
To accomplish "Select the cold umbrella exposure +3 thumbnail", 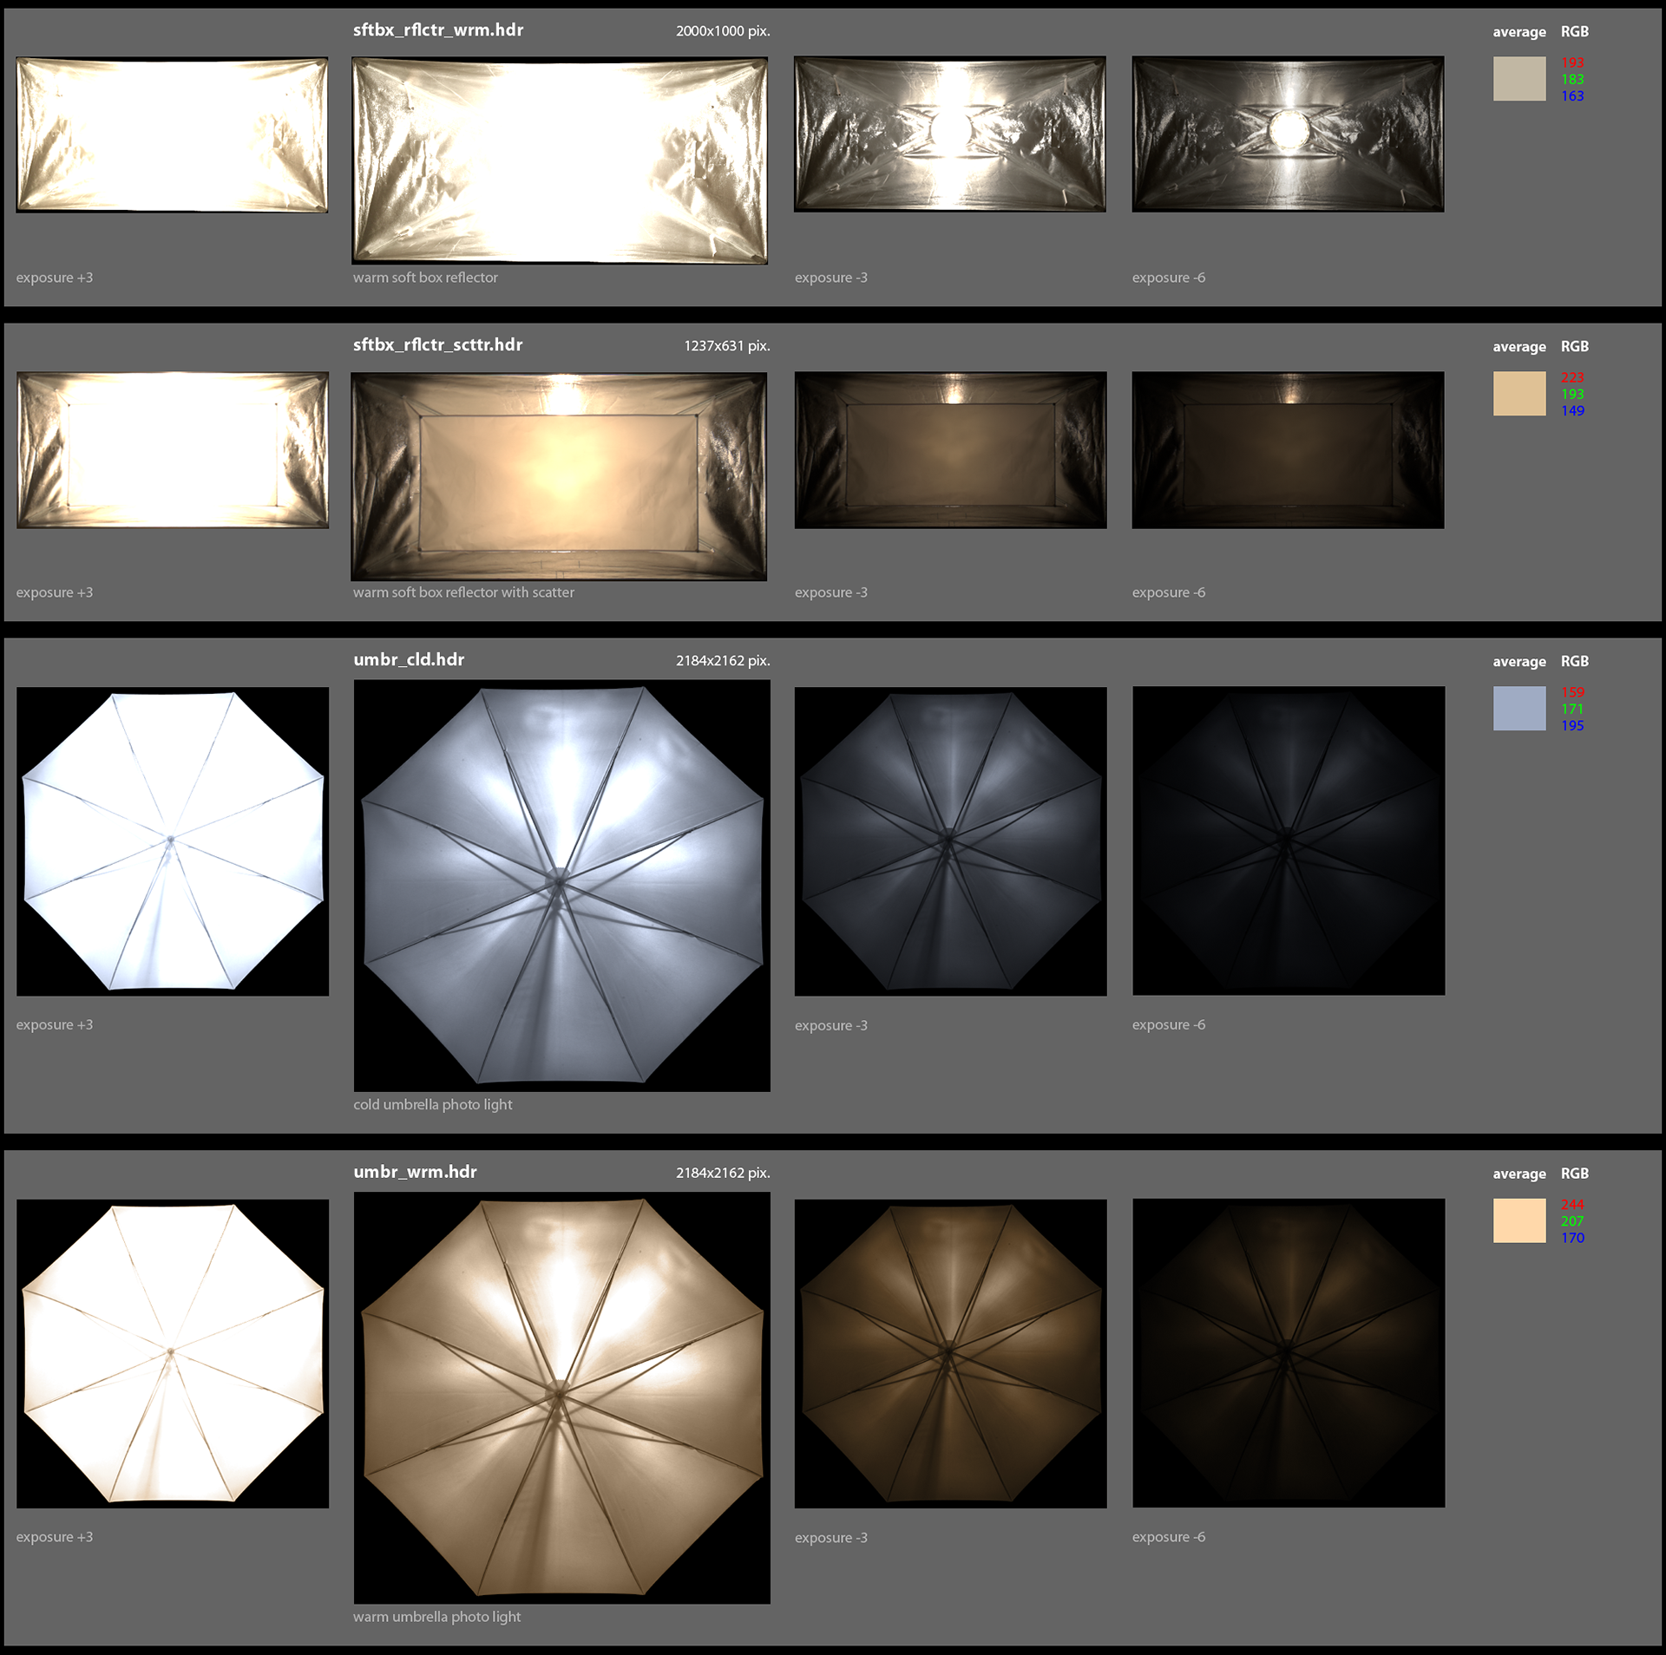I will 173,841.
